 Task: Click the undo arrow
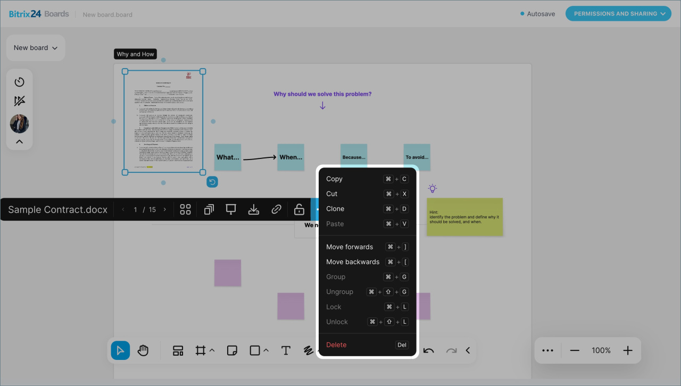point(429,350)
